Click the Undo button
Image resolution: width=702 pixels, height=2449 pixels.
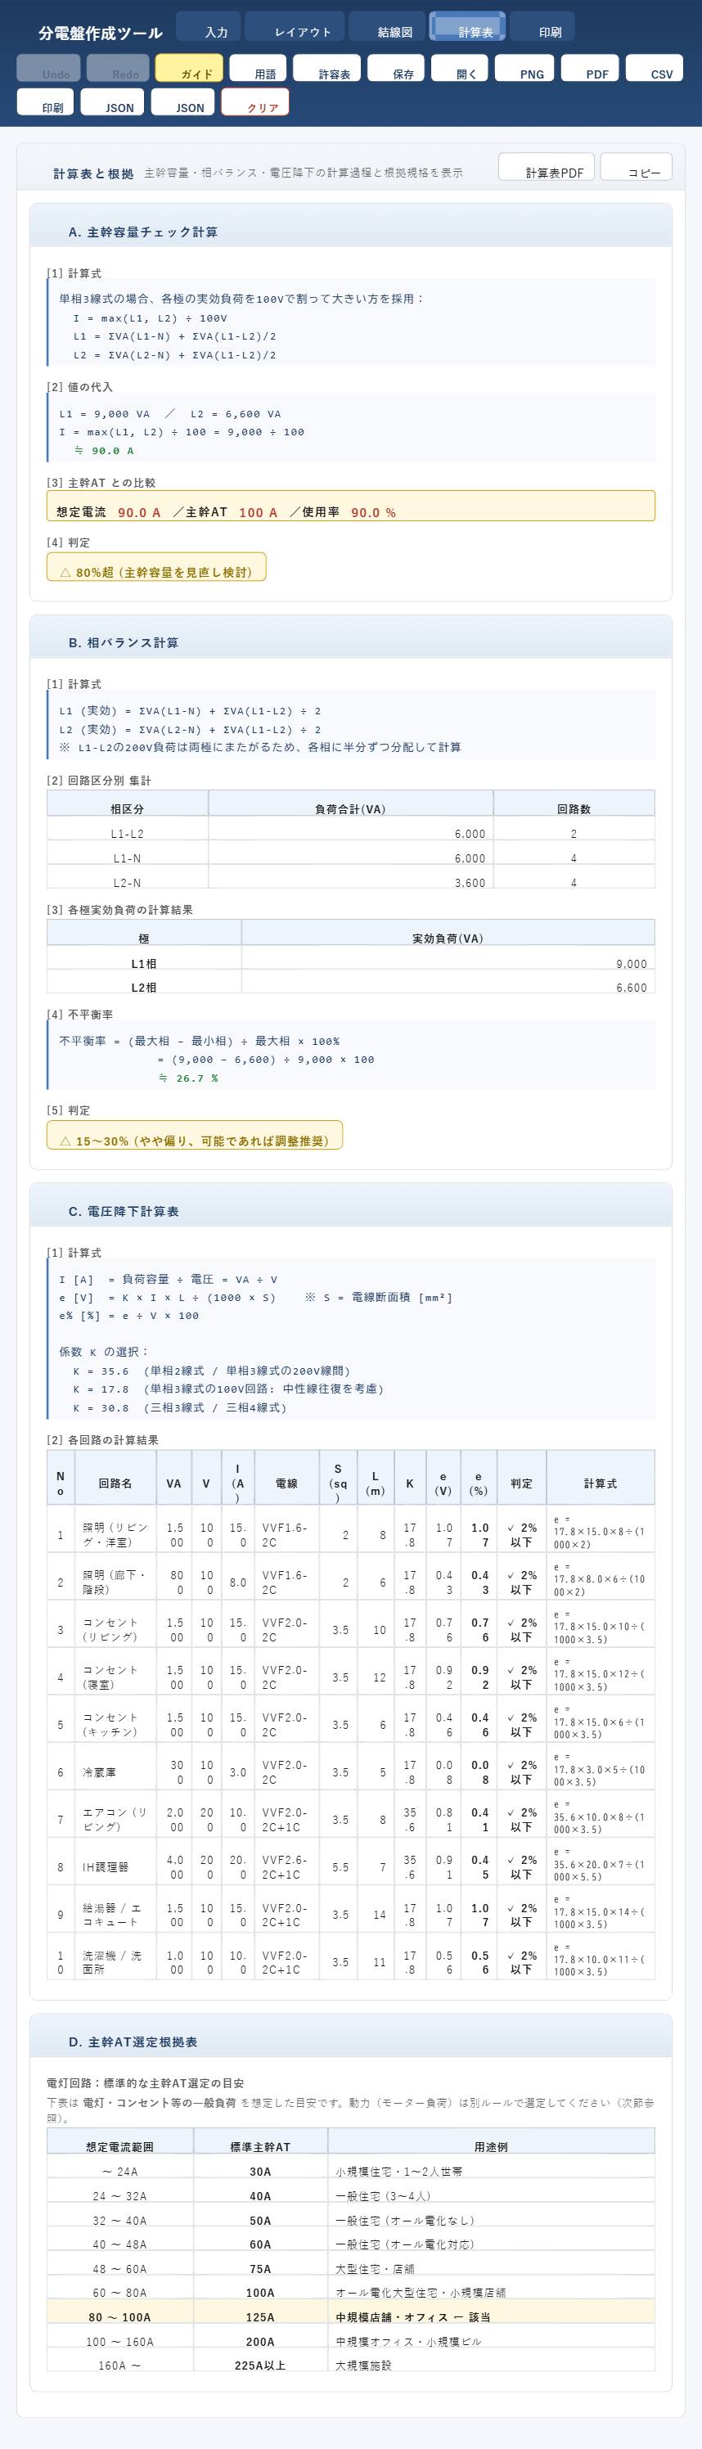[48, 69]
